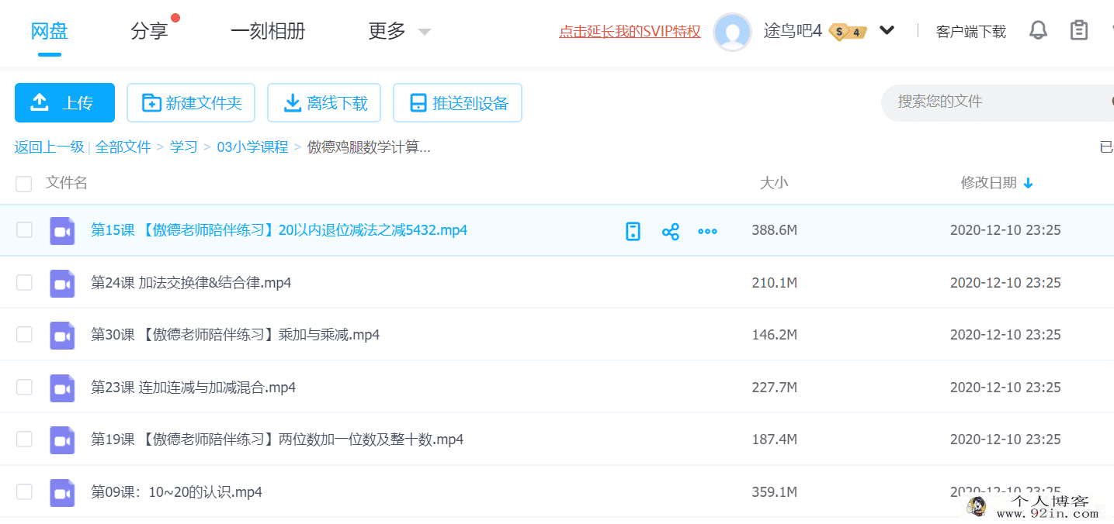Sort by 文件名 column header

pyautogui.click(x=67, y=183)
